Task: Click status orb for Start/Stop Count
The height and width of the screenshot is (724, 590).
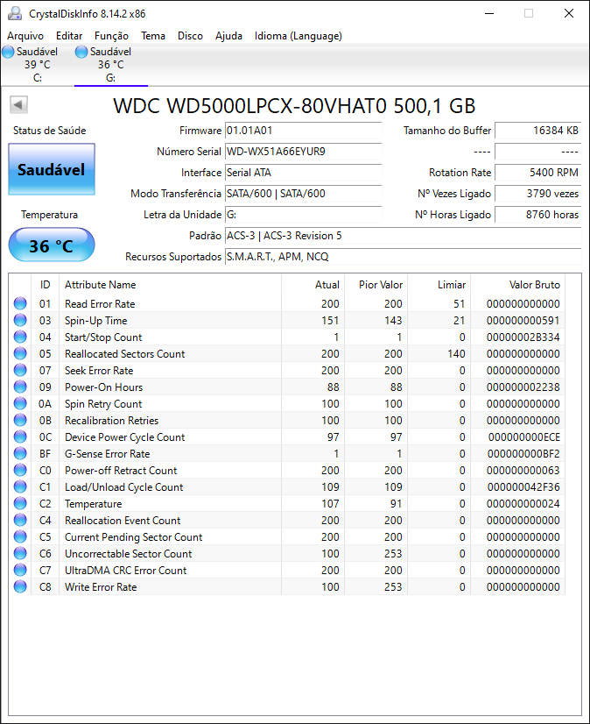Action: click(20, 337)
